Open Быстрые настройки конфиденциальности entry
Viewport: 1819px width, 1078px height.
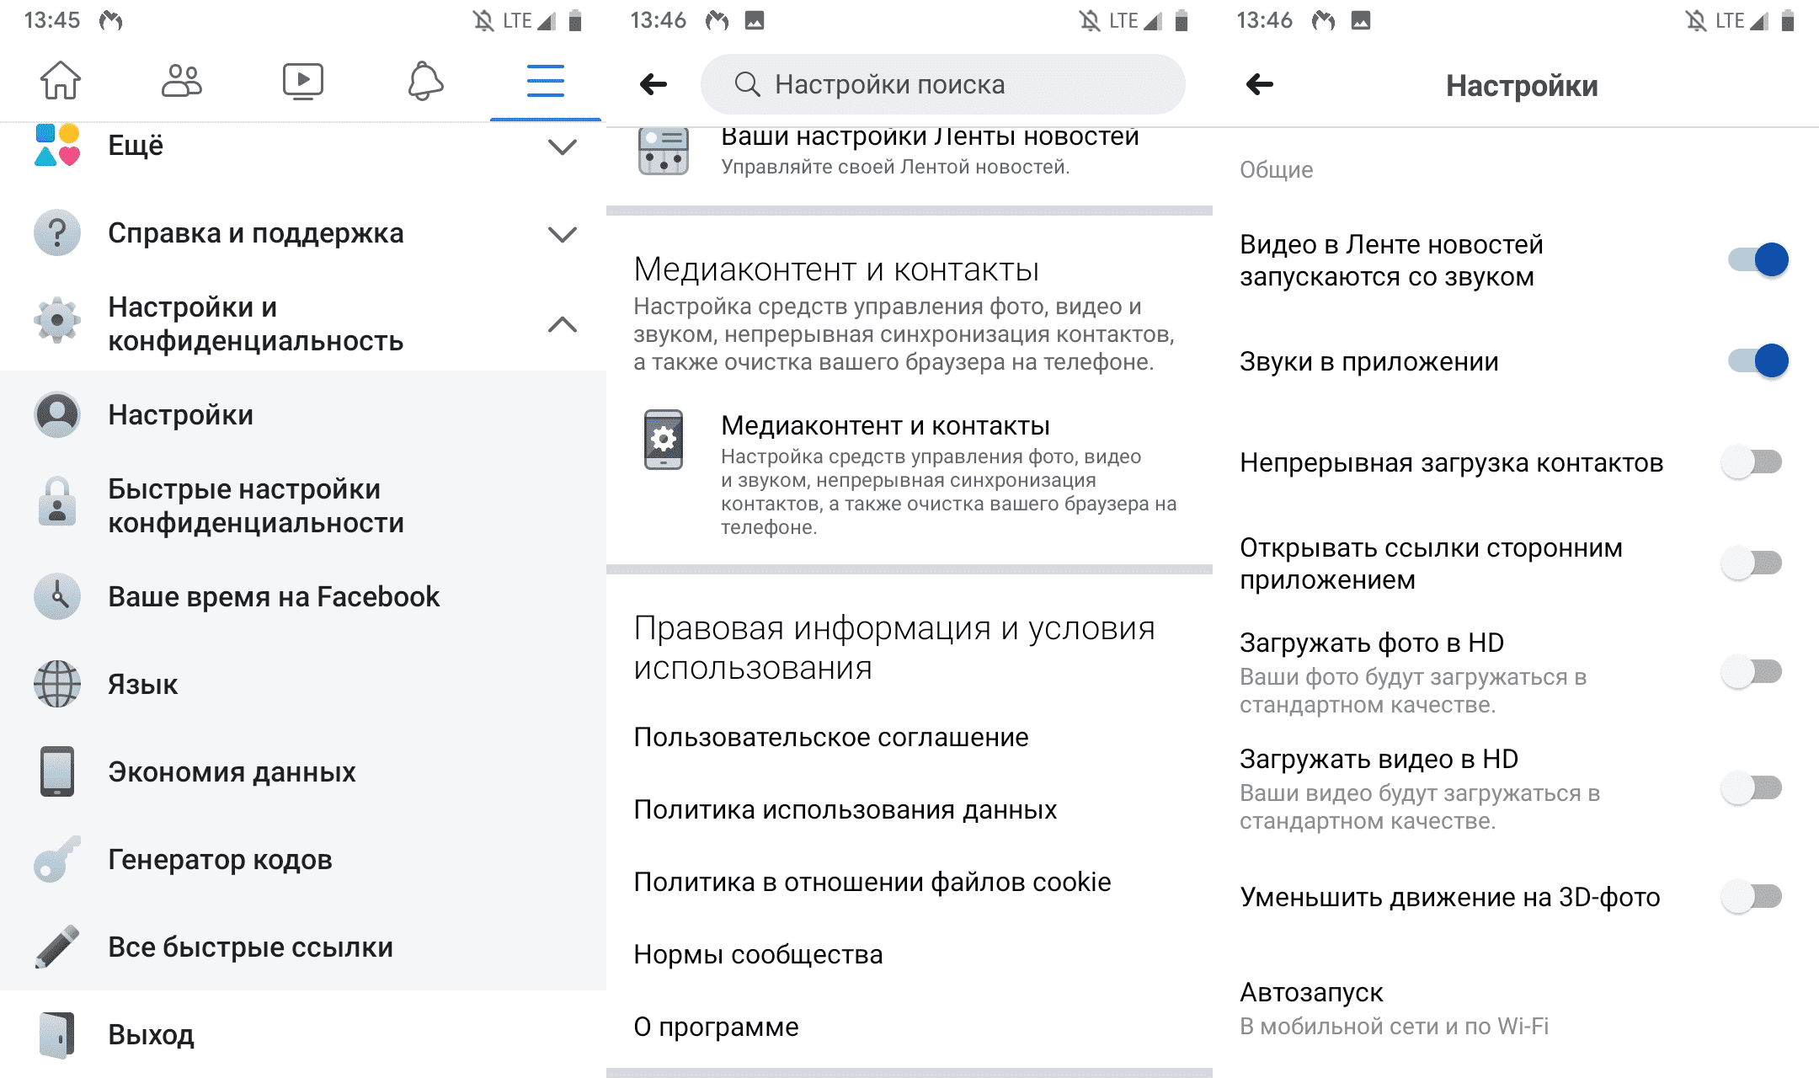pyautogui.click(x=303, y=505)
